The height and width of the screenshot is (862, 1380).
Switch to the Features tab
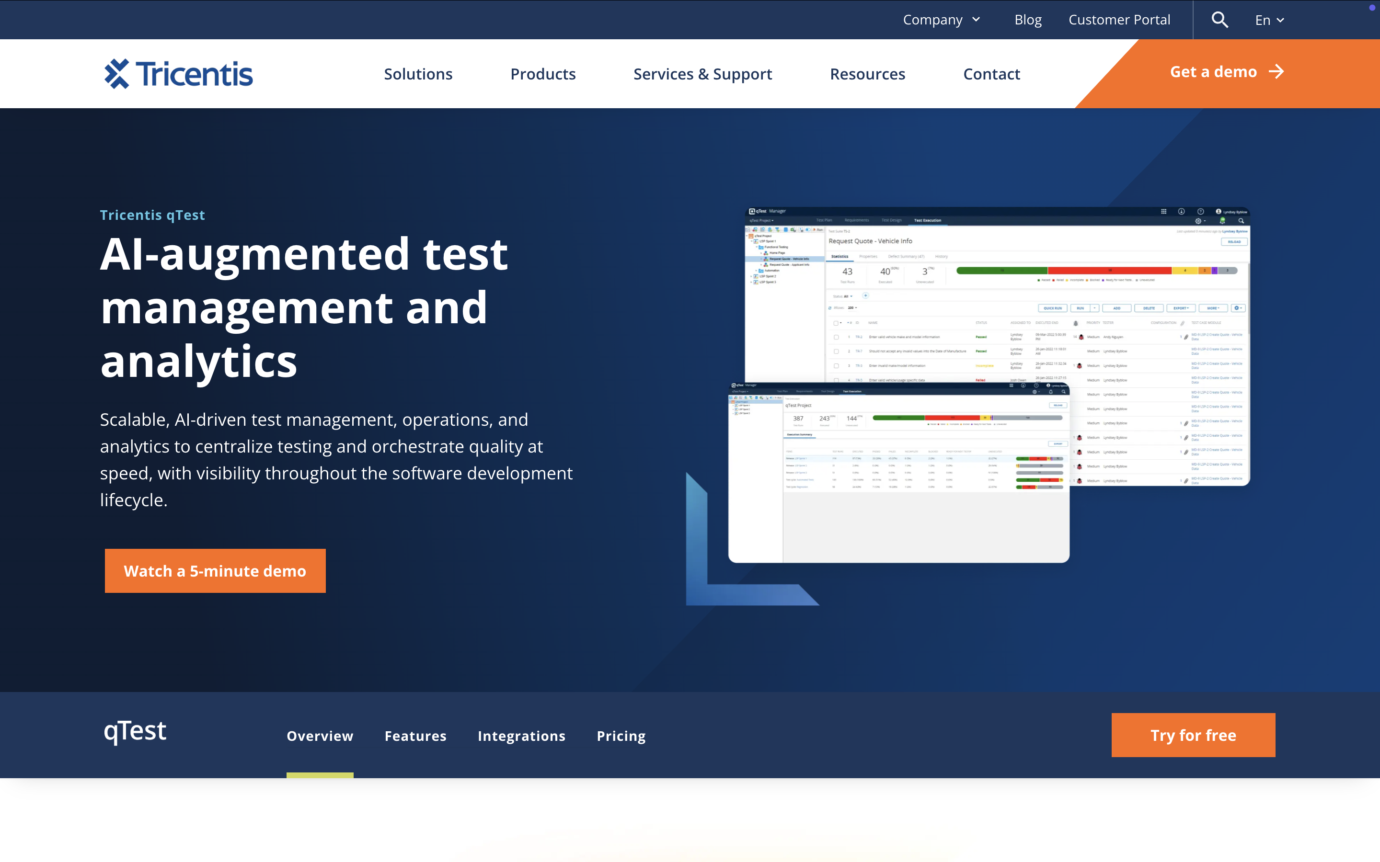(415, 736)
